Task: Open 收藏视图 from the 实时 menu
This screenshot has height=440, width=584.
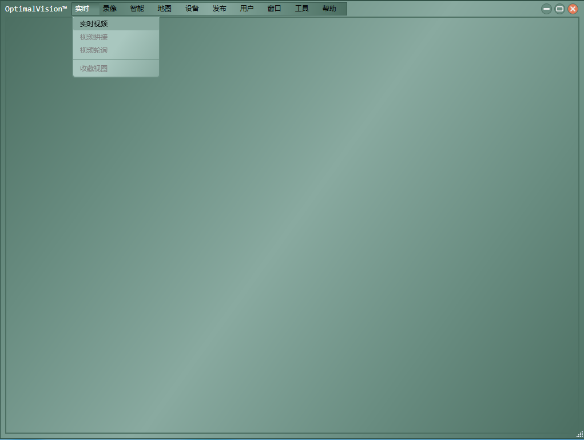Action: tap(94, 69)
